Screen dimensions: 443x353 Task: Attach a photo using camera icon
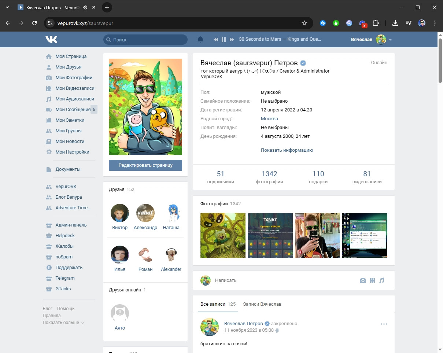[363, 280]
